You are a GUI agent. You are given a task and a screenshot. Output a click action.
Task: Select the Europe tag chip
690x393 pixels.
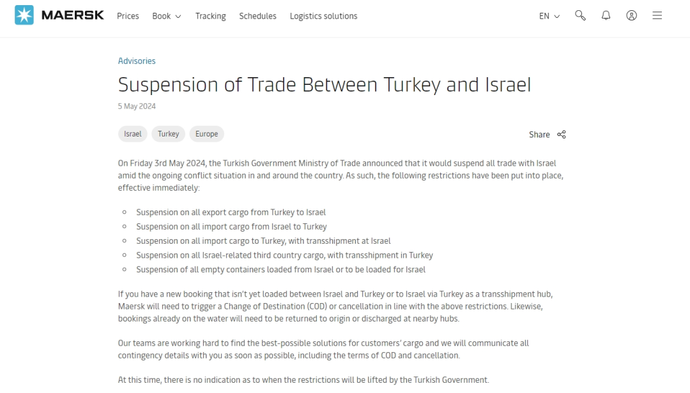tap(206, 134)
